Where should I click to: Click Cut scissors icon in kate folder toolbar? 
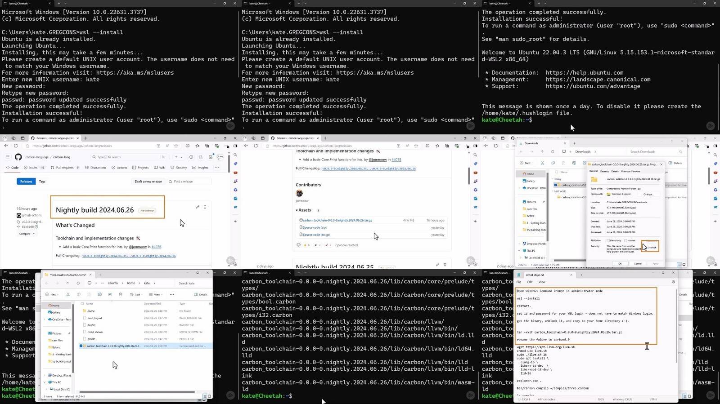68,294
